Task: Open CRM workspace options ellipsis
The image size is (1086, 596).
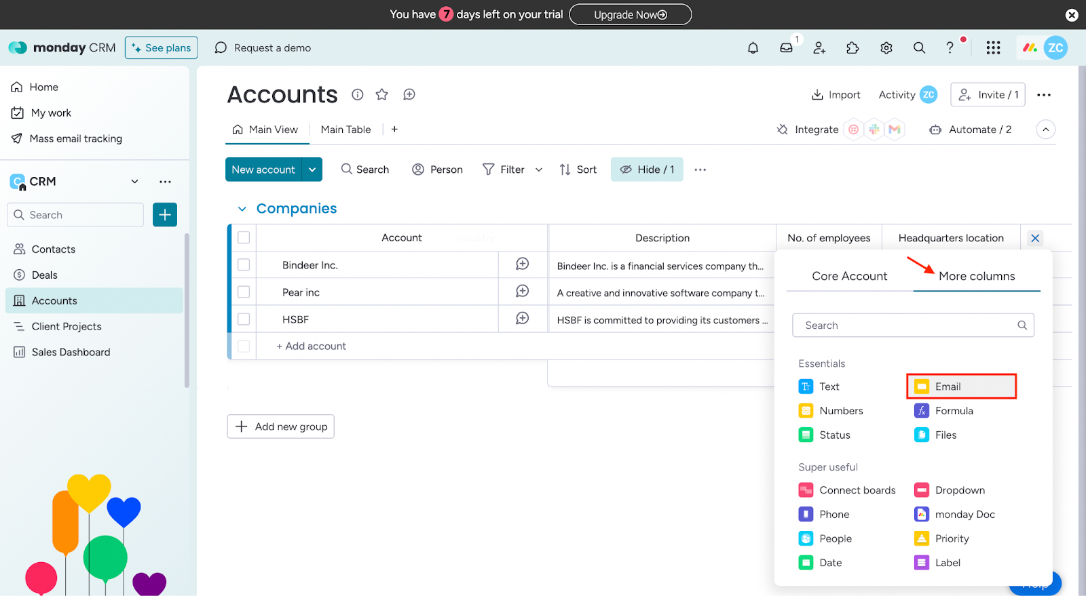Action: [165, 182]
